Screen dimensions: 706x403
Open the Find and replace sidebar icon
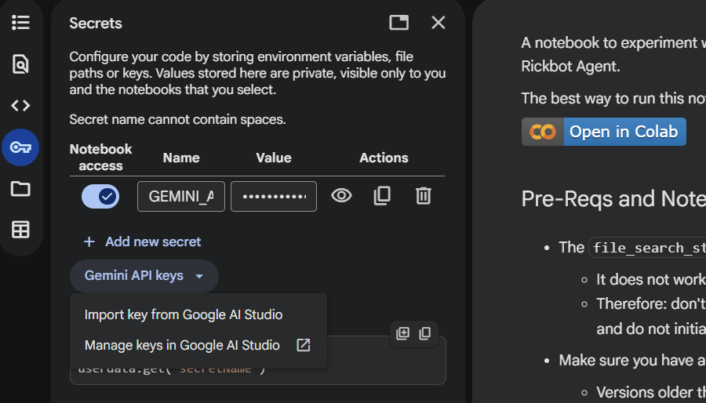coord(20,64)
